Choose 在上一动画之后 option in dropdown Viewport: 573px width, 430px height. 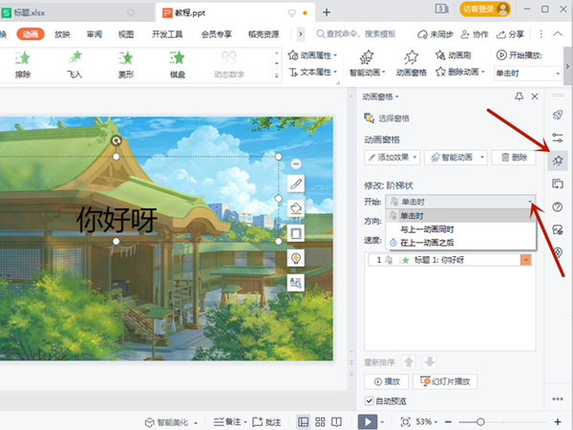[427, 243]
